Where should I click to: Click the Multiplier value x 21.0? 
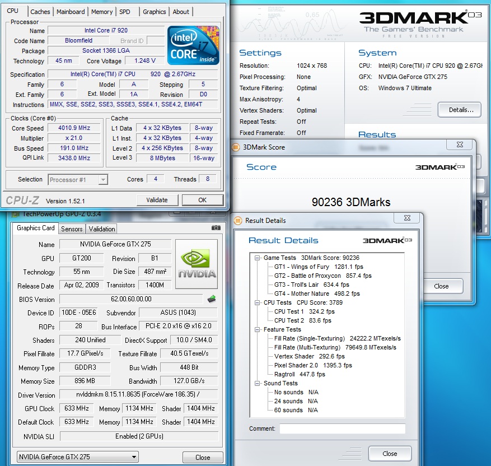click(74, 138)
